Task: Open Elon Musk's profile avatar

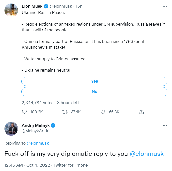Action: pyautogui.click(x=11, y=9)
